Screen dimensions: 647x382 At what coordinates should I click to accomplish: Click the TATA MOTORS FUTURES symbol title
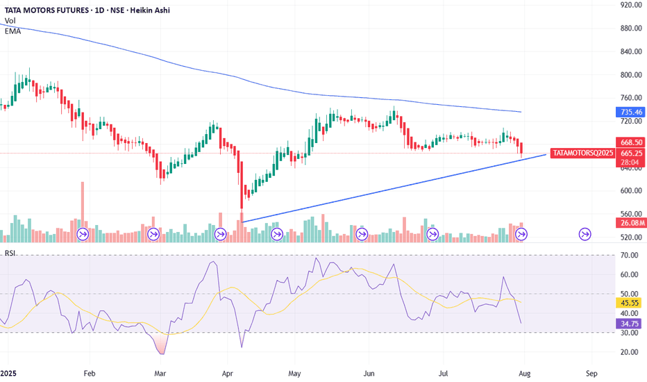point(47,10)
